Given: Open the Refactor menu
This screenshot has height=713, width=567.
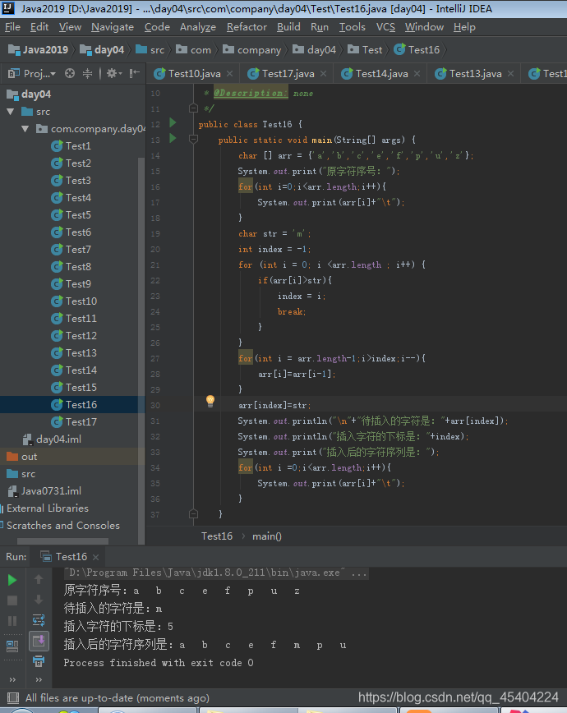Looking at the screenshot, I should 247,27.
